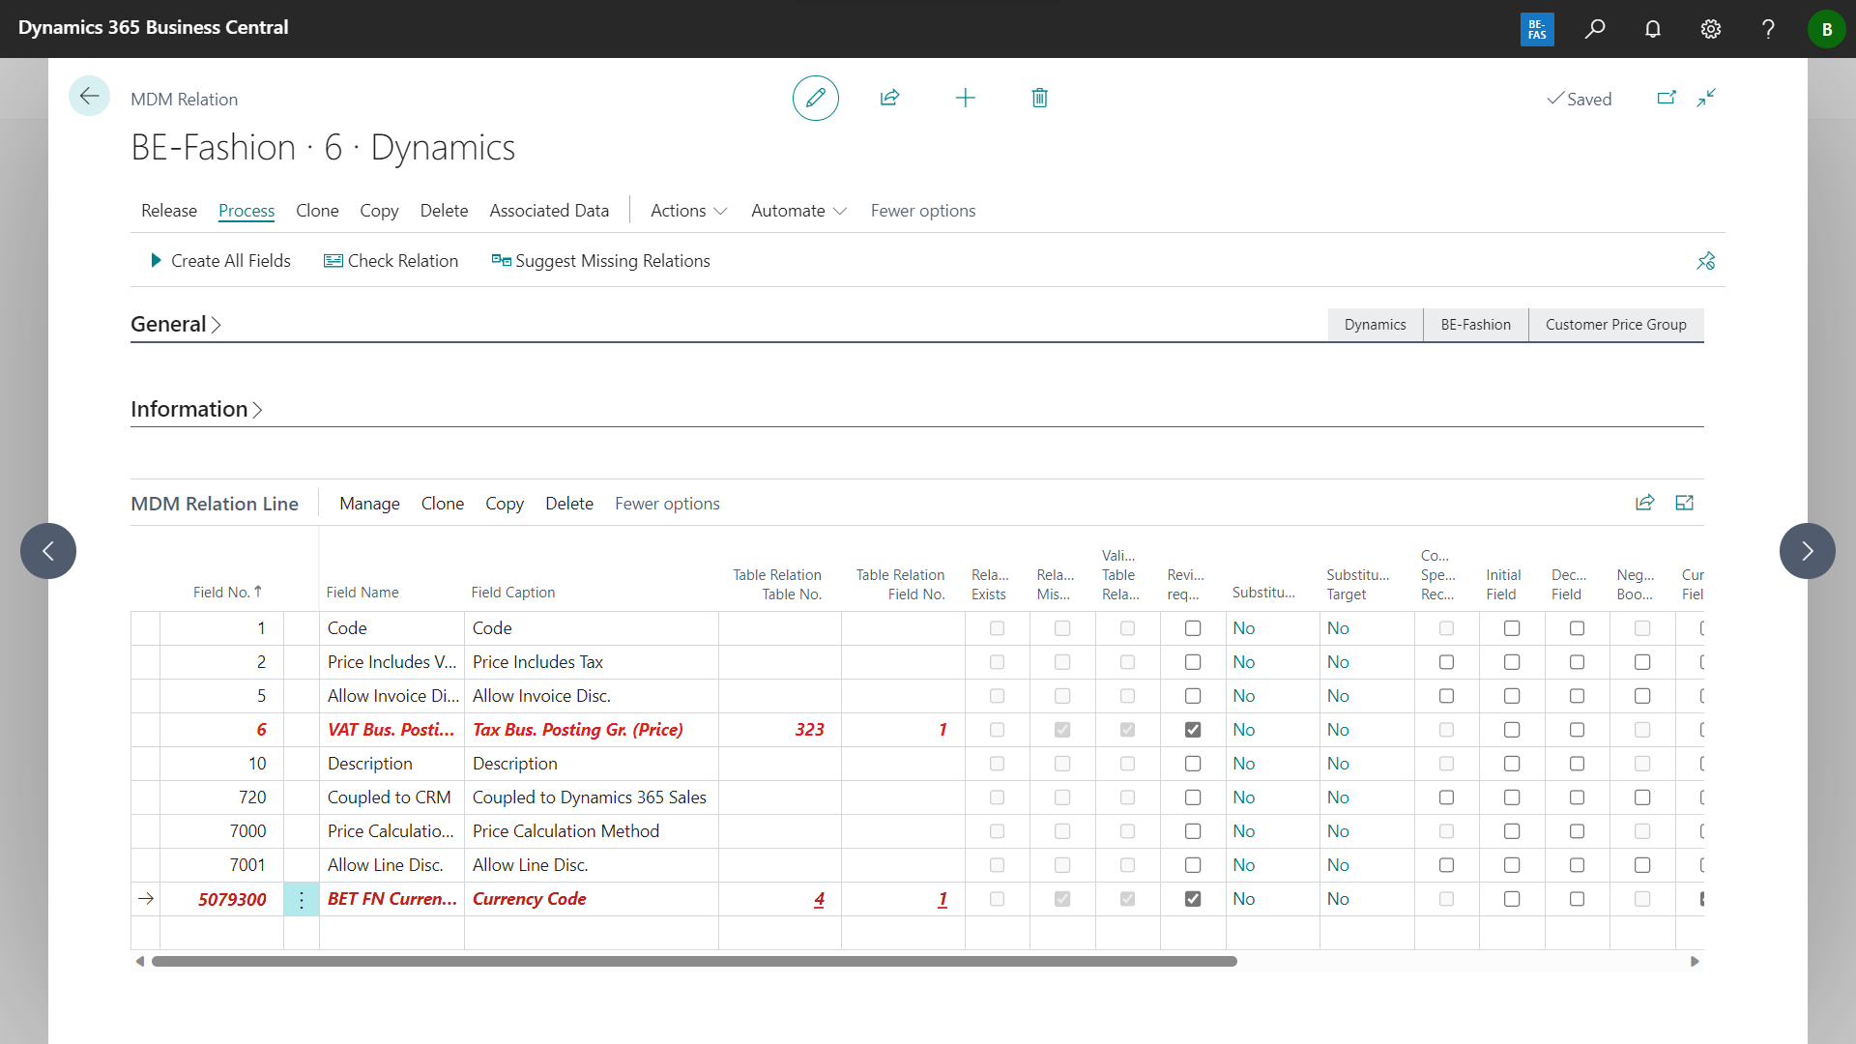Open Substitution dropdown for Code row

(1243, 628)
